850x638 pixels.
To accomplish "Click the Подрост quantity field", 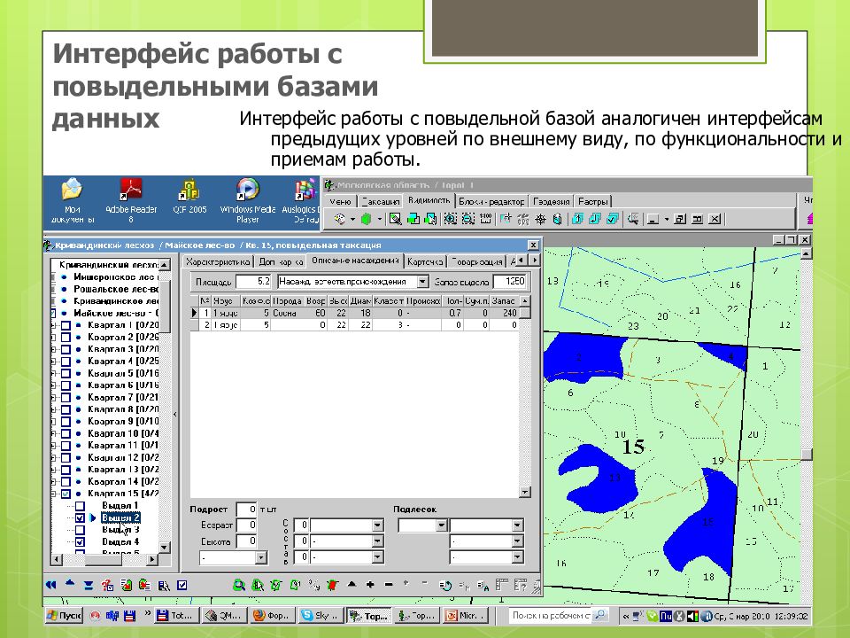I will (247, 510).
